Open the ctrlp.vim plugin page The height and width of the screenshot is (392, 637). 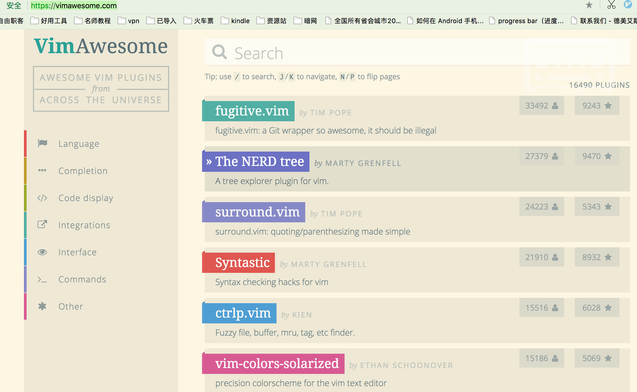coord(239,313)
